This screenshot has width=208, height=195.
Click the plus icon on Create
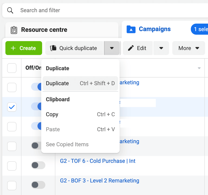click(x=13, y=48)
